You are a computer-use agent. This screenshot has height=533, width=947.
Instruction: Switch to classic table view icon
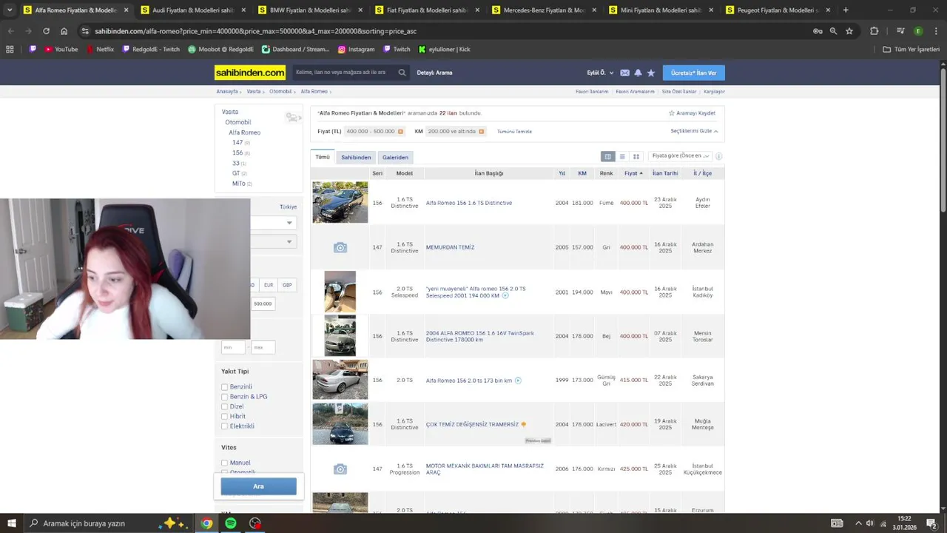pos(607,156)
